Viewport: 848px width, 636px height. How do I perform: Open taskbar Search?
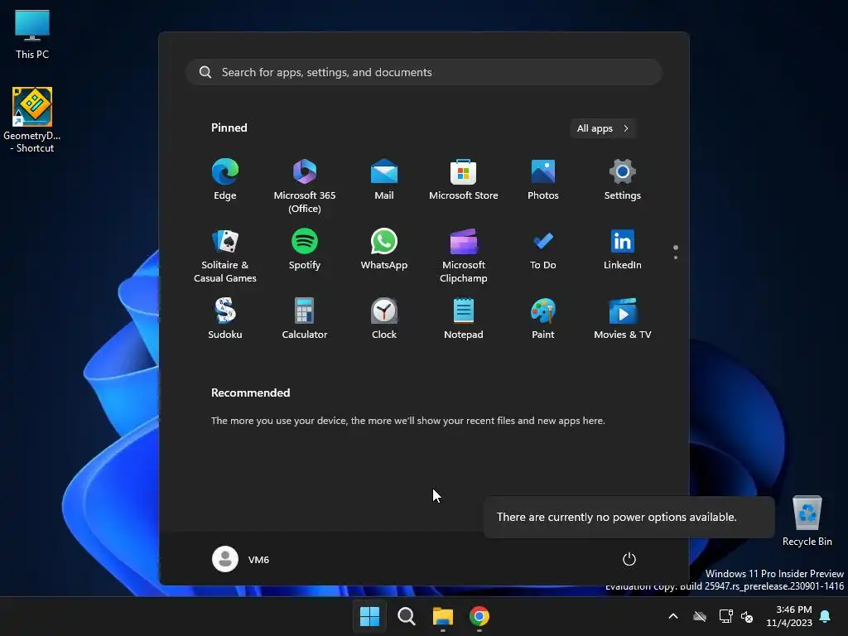tap(406, 616)
